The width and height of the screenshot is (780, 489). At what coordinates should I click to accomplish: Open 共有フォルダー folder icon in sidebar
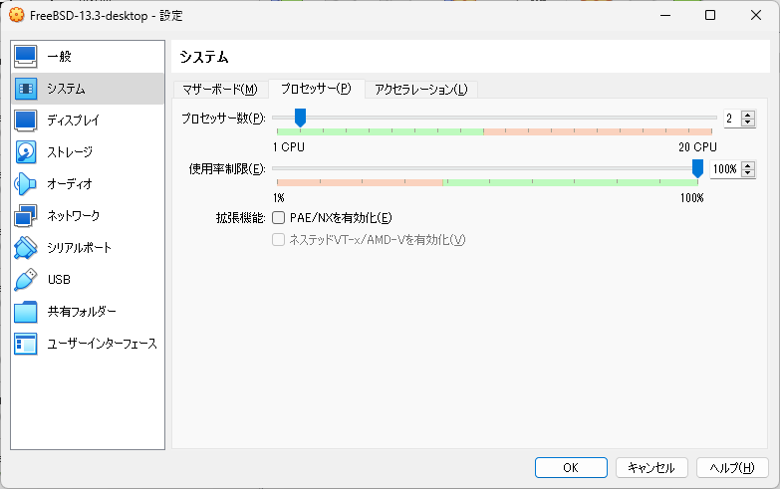[26, 312]
